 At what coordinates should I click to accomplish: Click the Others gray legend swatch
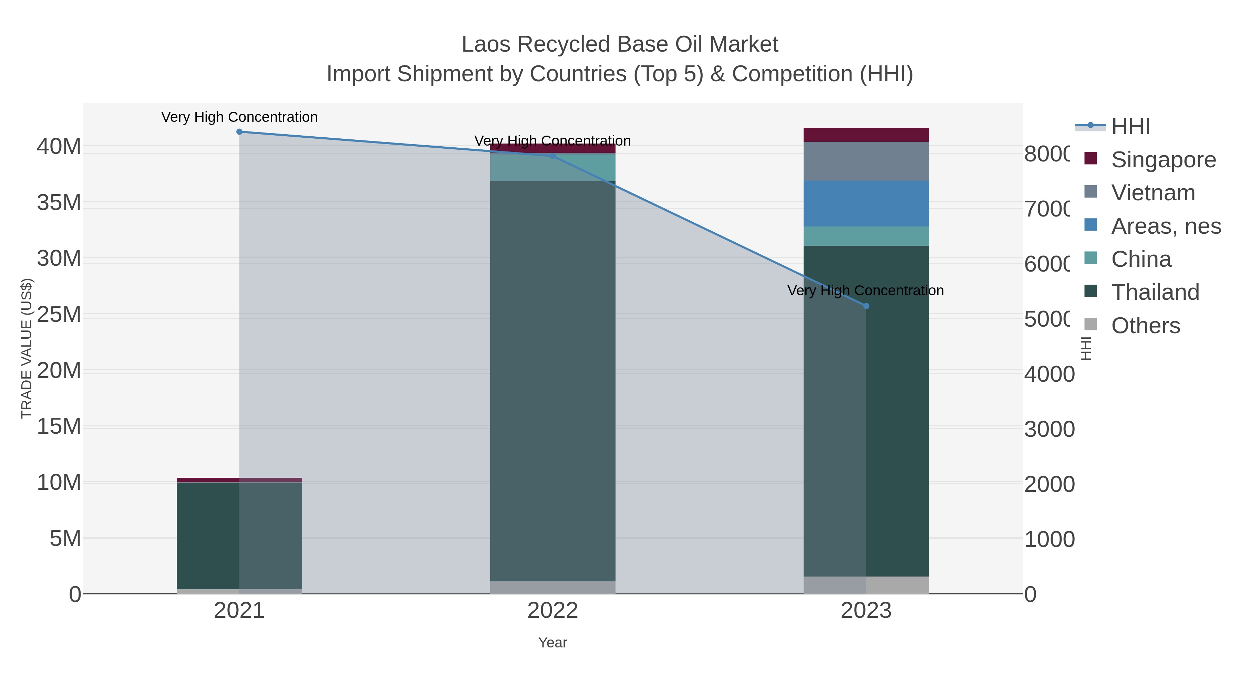1090,324
